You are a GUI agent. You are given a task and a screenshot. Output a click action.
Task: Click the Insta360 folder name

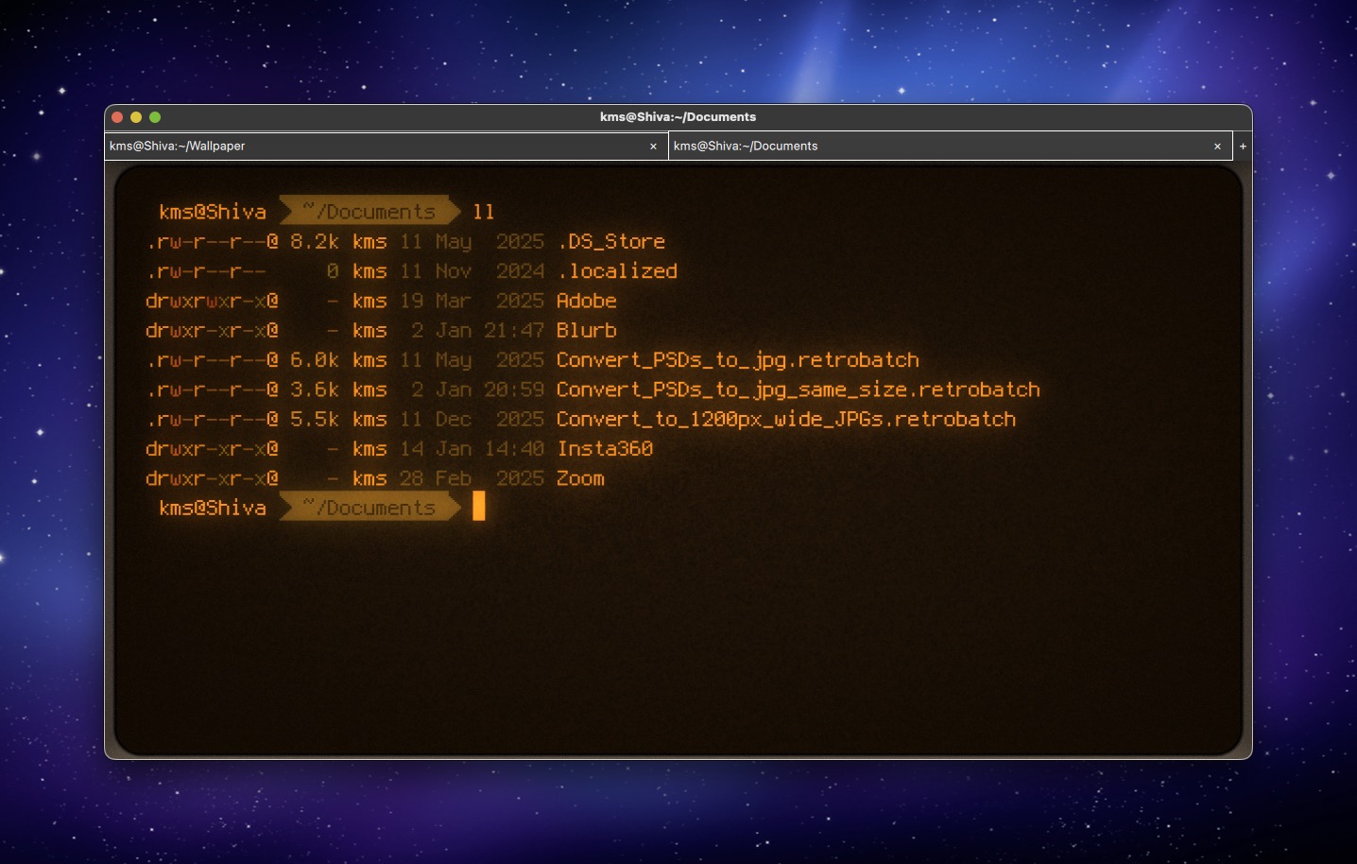[x=604, y=449]
